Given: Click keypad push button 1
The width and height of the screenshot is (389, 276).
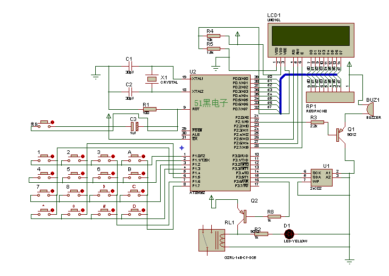Looking at the screenshot, I should [45, 158].
